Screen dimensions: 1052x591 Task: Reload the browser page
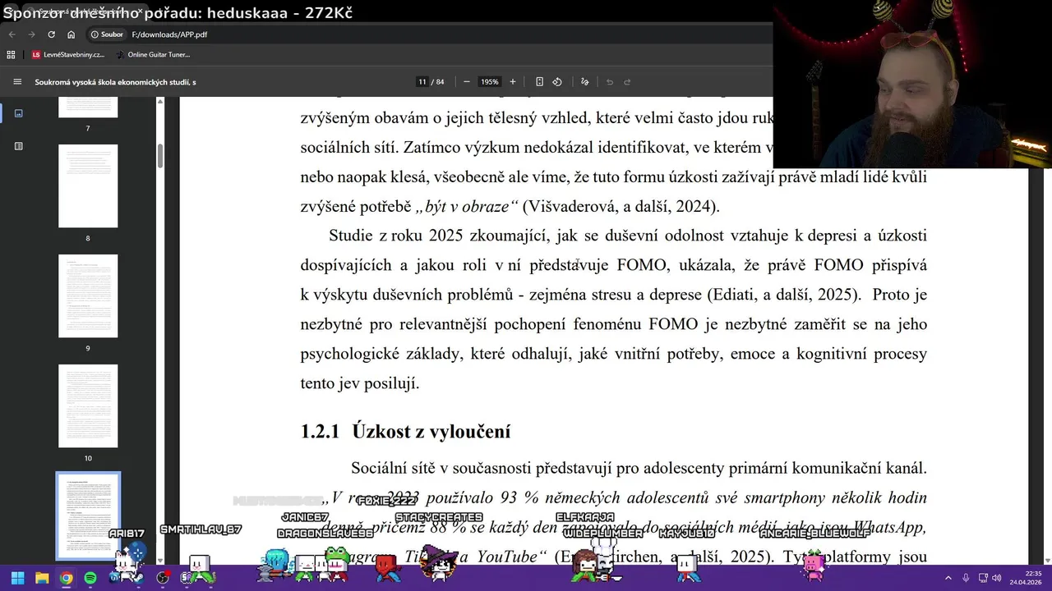[x=51, y=34]
